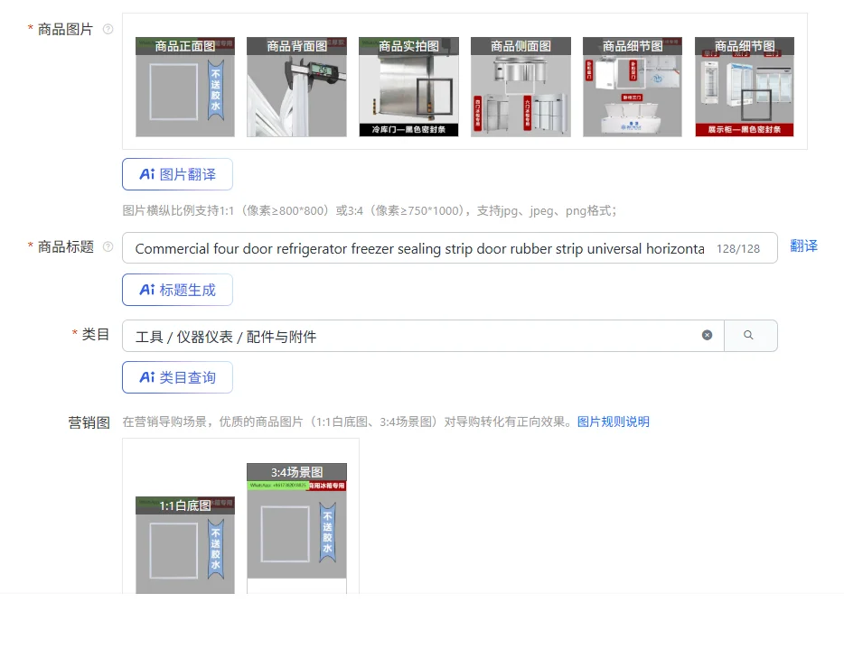
Task: Select the 商品侧面图 thumbnail
Action: pos(520,87)
